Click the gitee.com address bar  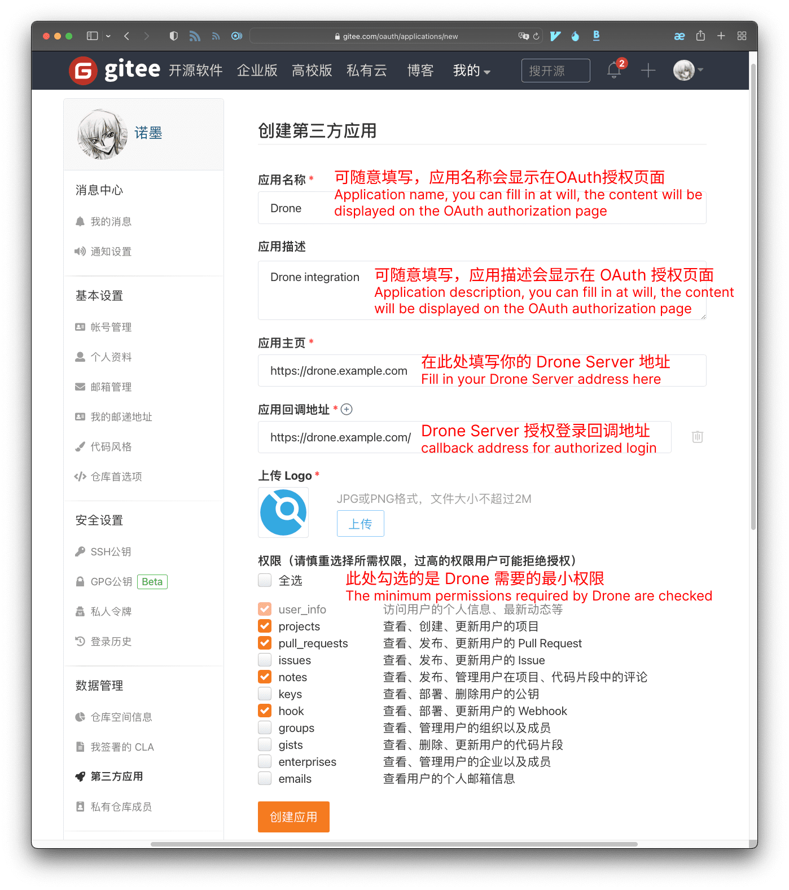click(x=395, y=36)
